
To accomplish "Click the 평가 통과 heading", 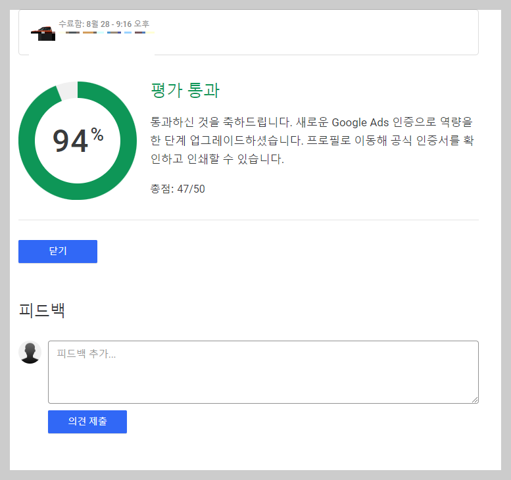I will [x=185, y=90].
